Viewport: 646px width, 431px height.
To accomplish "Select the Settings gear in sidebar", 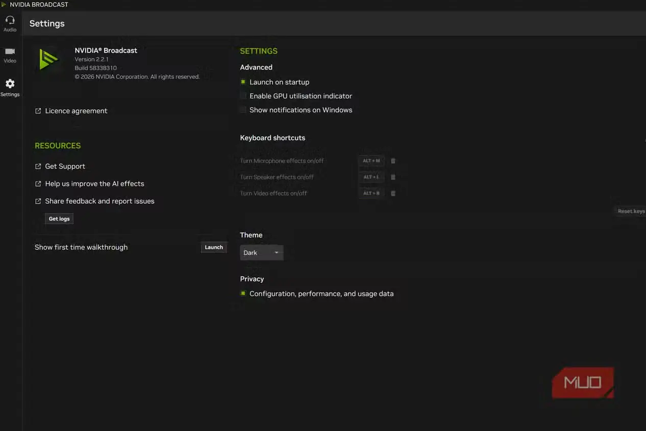I will click(10, 88).
